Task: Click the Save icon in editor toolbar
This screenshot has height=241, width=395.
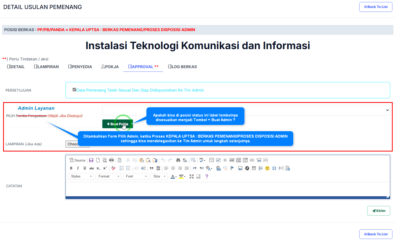Action: tap(91, 160)
